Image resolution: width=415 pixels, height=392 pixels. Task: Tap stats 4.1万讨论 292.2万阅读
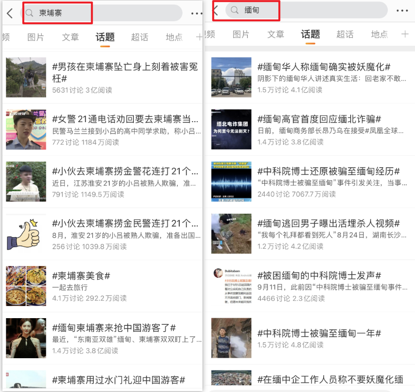click(x=89, y=298)
